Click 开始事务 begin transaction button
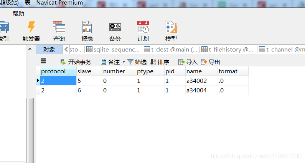 coord(76,62)
